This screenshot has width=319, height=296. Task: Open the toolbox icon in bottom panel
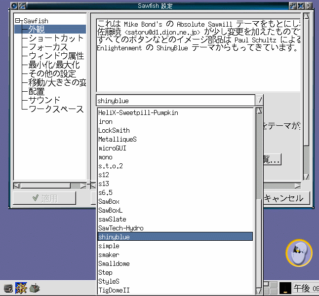point(35,288)
